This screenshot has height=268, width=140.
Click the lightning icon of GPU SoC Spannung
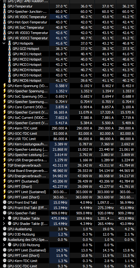[5, 96]
